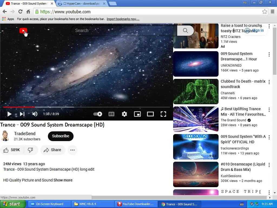Dislike the video with thumbs down

coord(30,150)
